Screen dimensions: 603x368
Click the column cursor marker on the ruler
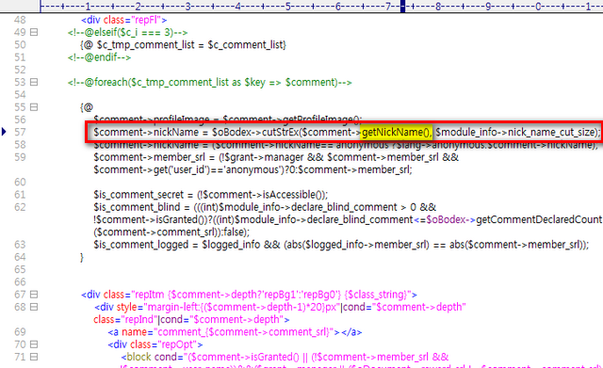coord(402,7)
